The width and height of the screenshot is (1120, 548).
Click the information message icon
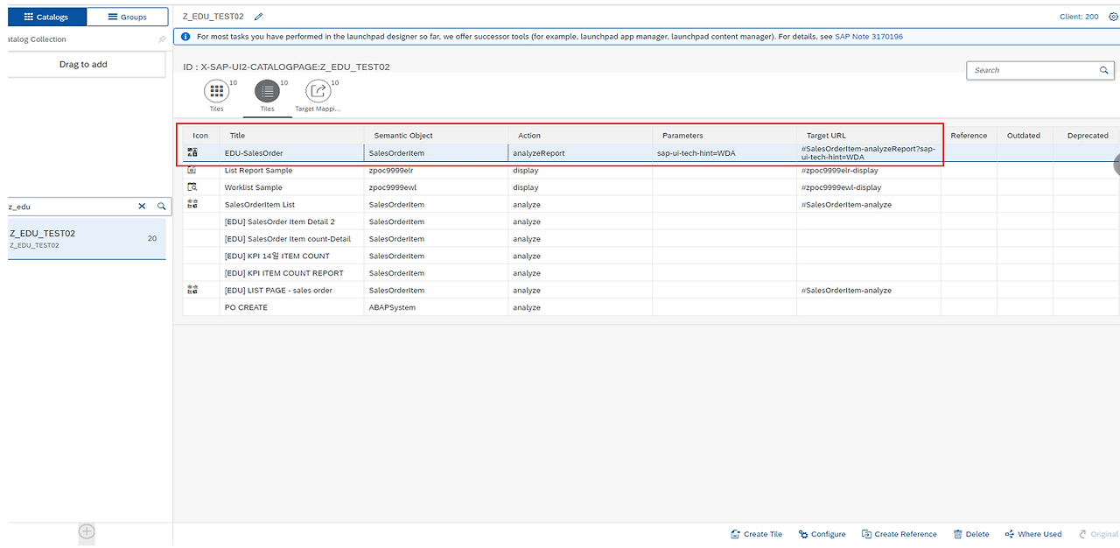[x=185, y=37]
